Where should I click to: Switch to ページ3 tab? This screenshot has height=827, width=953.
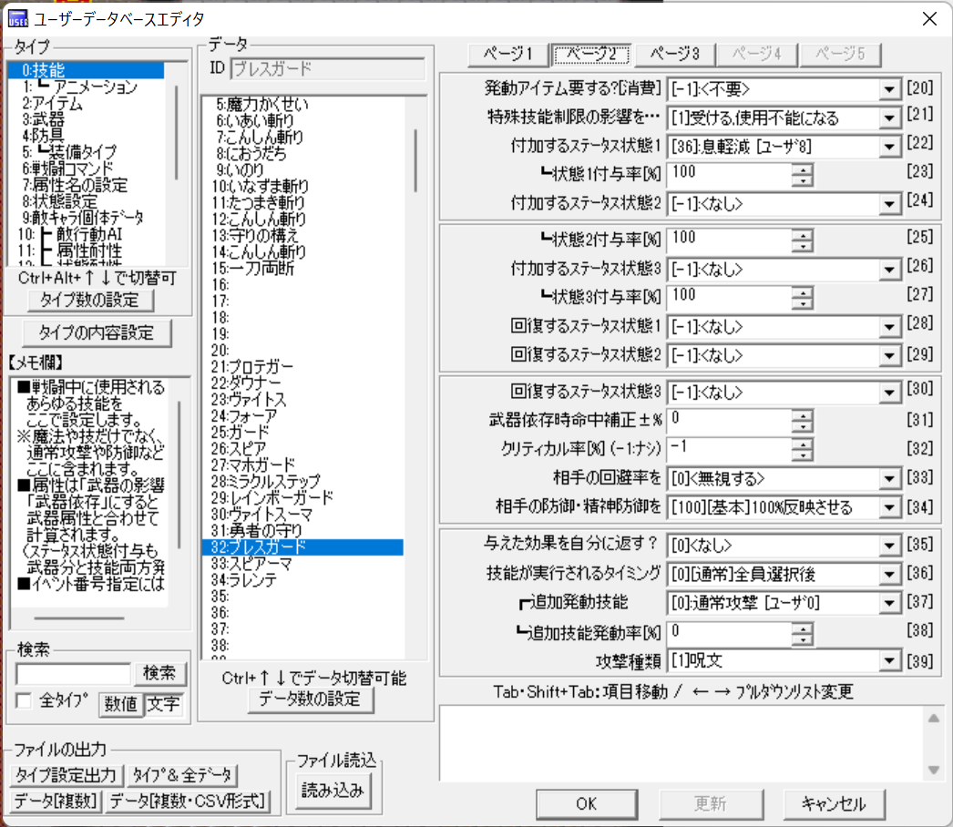pyautogui.click(x=674, y=54)
